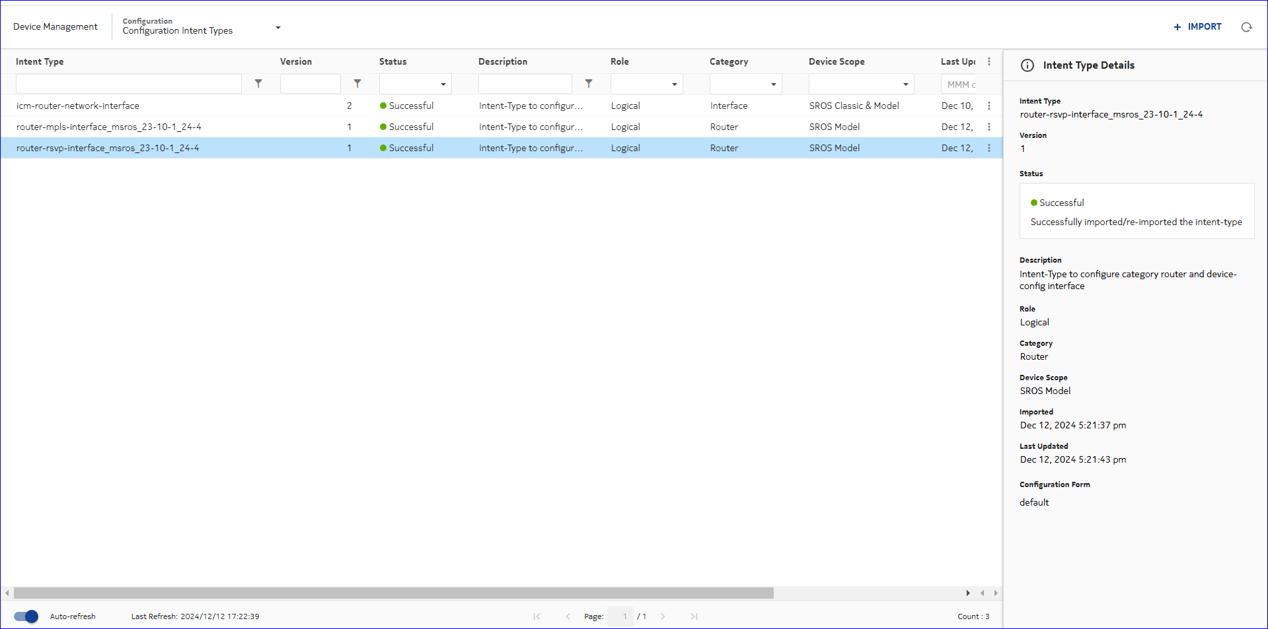1268x629 pixels.
Task: Click the horizontal scrollbar thumb
Action: point(393,593)
